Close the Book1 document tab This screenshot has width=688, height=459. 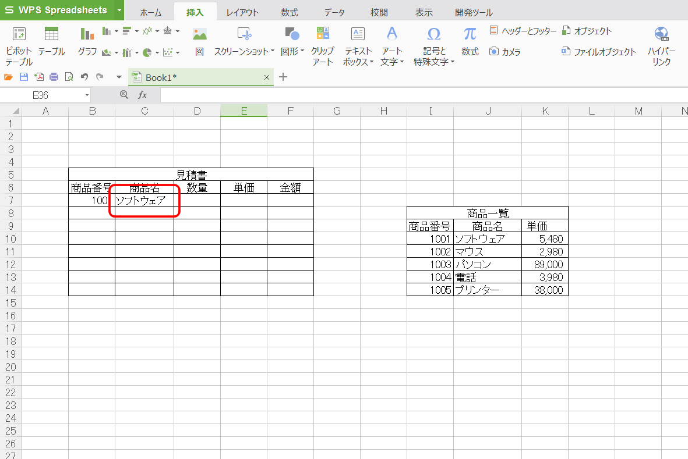pyautogui.click(x=266, y=77)
